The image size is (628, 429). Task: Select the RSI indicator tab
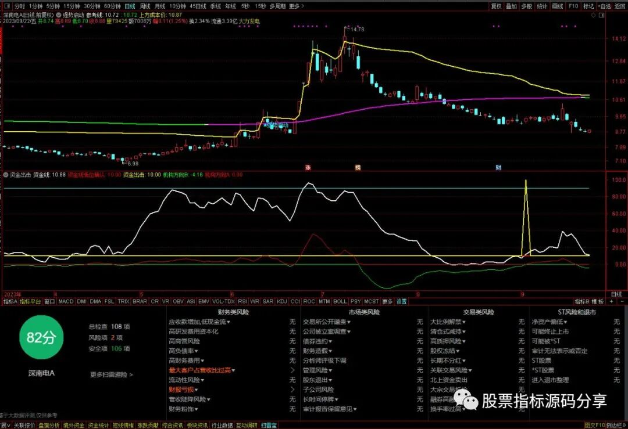[x=242, y=301]
